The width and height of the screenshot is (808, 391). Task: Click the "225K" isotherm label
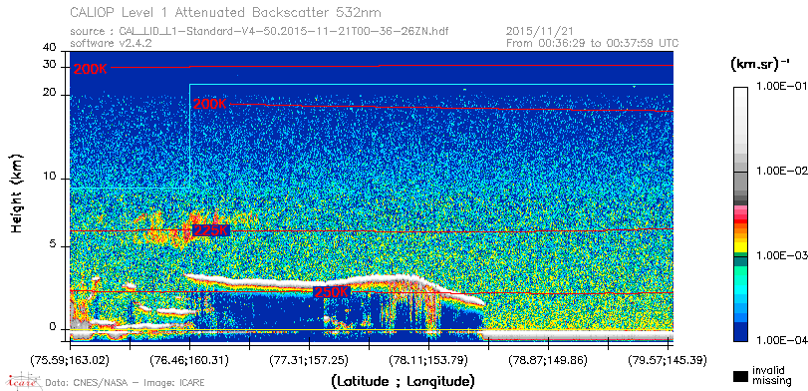(210, 230)
